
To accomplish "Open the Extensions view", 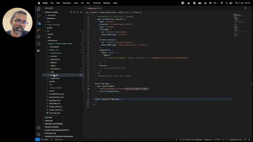I will pyautogui.click(x=39, y=37).
